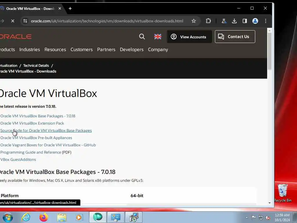This screenshot has height=223, width=297.
Task: Open the Resources menu
Action: coord(55,49)
